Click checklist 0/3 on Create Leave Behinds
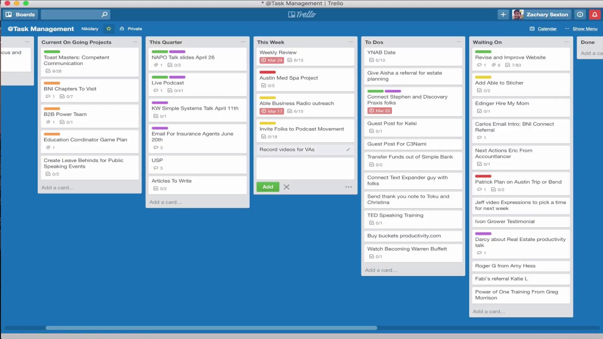 [x=52, y=174]
